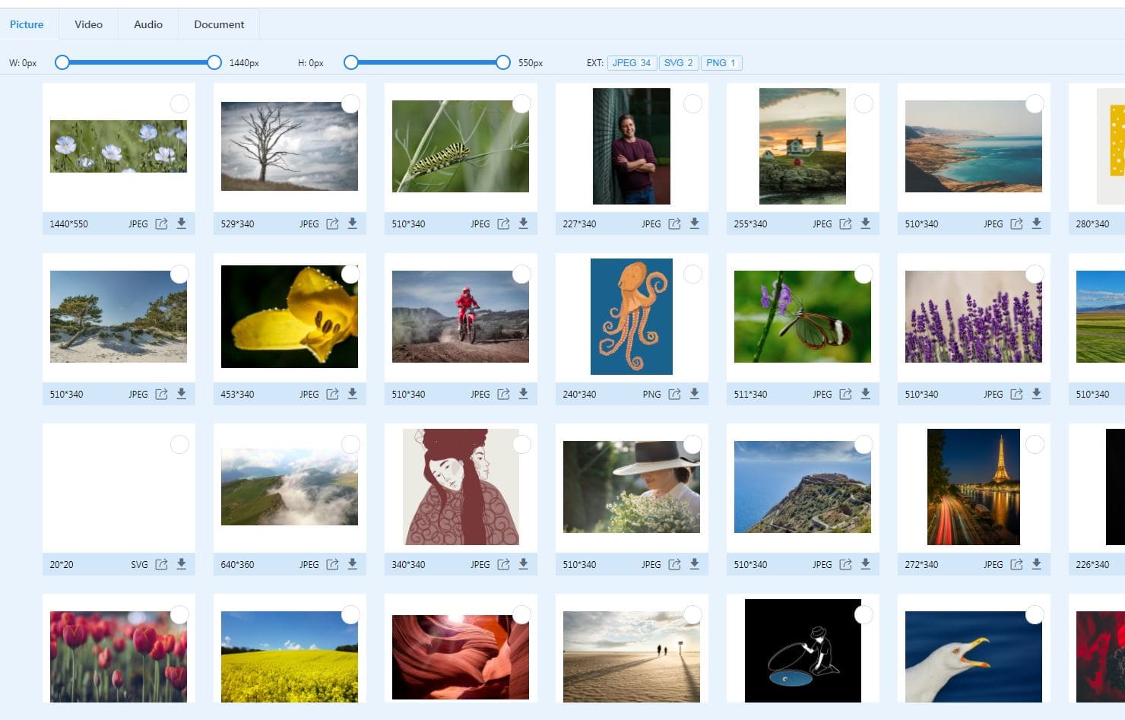Open the caterpillar image in new tab
This screenshot has width=1125, height=720.
pyautogui.click(x=503, y=224)
